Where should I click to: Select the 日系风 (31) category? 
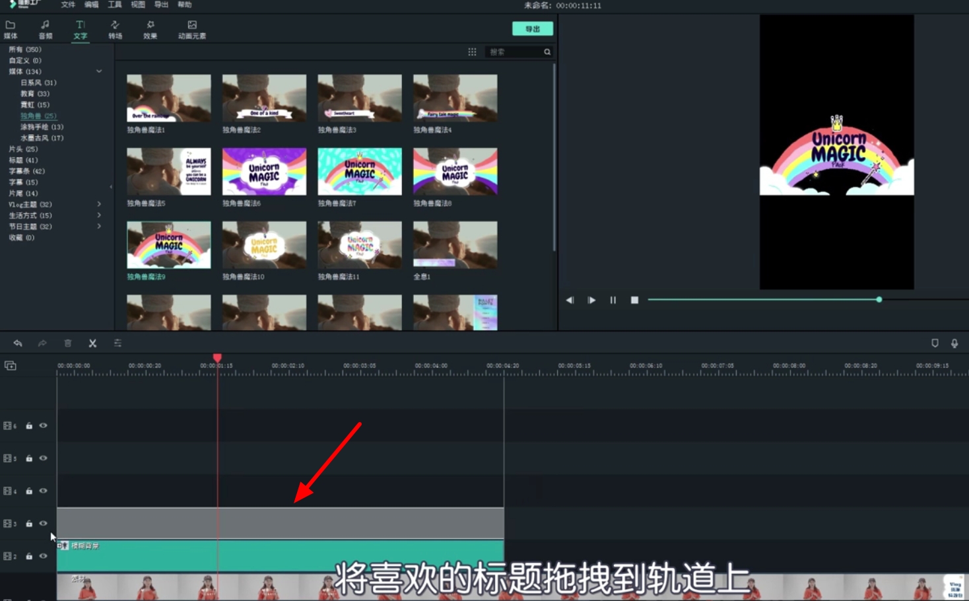[38, 83]
